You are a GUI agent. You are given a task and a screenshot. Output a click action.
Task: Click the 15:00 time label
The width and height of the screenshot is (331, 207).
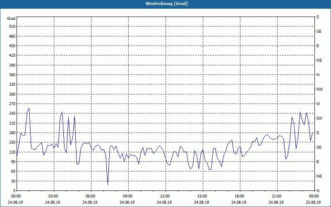(x=202, y=196)
